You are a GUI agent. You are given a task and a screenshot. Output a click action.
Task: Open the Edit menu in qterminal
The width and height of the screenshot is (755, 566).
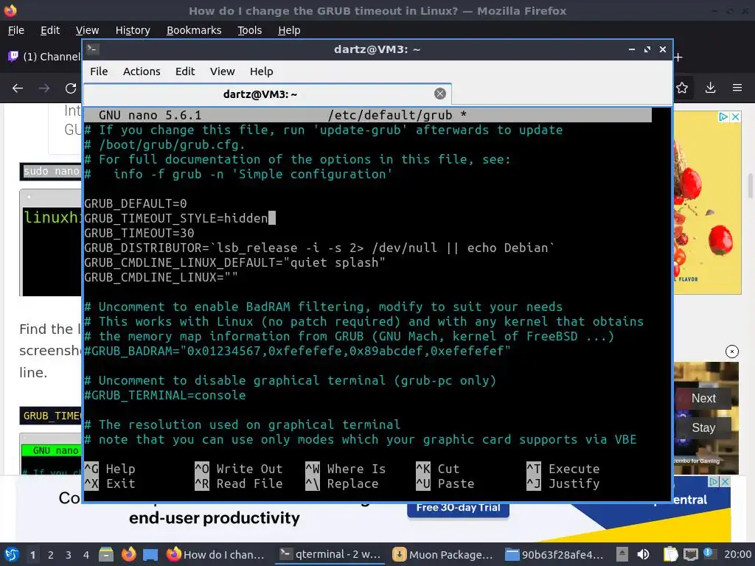(185, 71)
